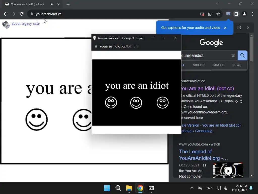Open the pop-up blocked icon in address bar
Image resolution: width=258 pixels, height=194 pixels.
click(x=202, y=14)
